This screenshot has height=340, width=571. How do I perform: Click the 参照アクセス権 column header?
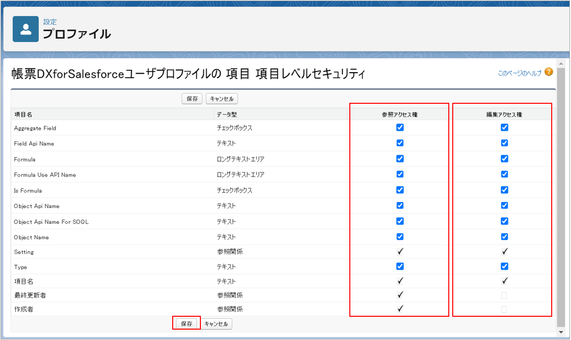[x=400, y=115]
